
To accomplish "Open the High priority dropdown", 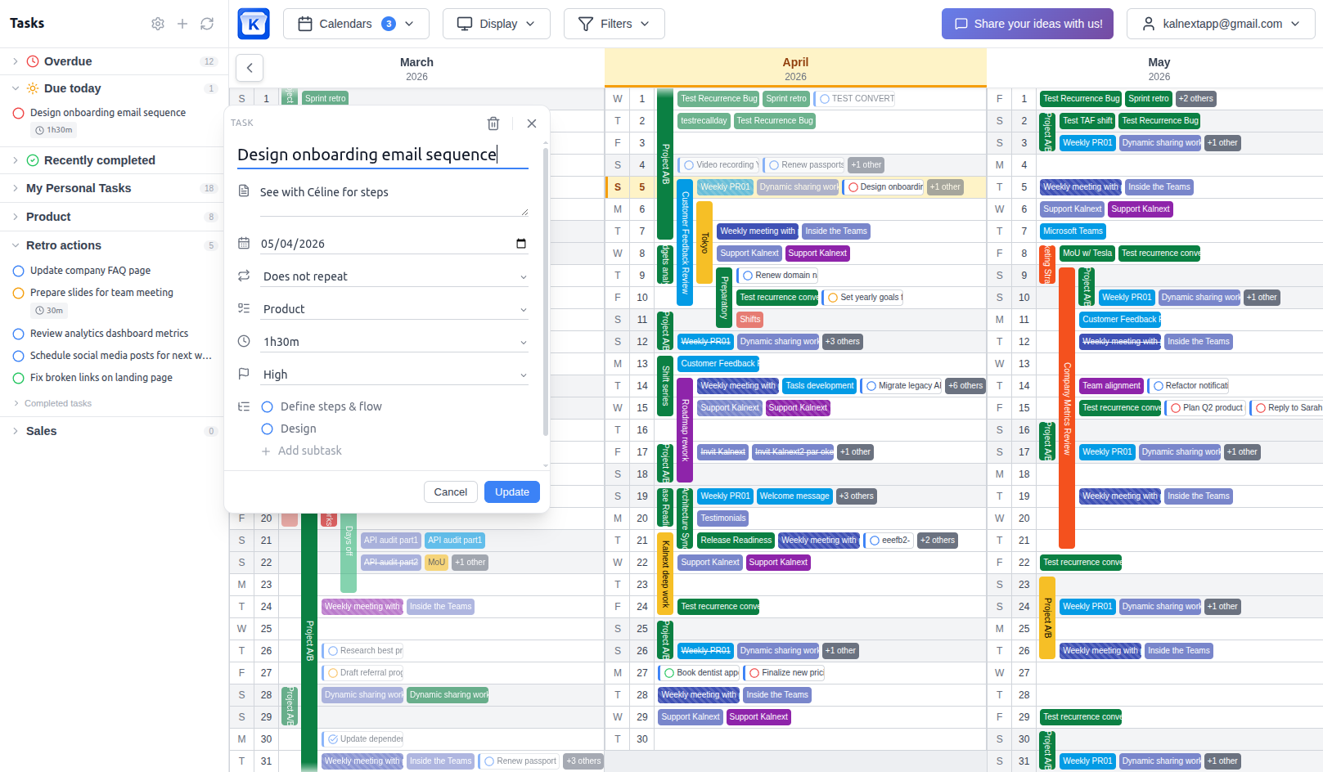I will click(x=394, y=375).
